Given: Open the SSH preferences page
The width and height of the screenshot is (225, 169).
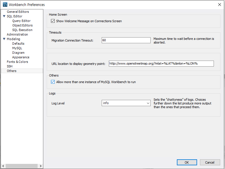Looking at the screenshot, I should [x=10, y=66].
